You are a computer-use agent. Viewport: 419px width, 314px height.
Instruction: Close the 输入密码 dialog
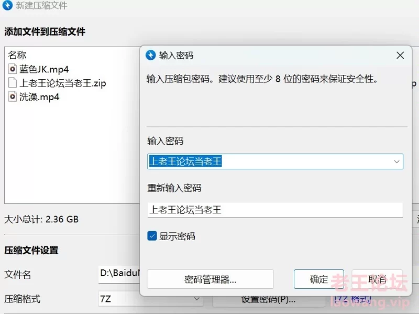pyautogui.click(x=400, y=56)
